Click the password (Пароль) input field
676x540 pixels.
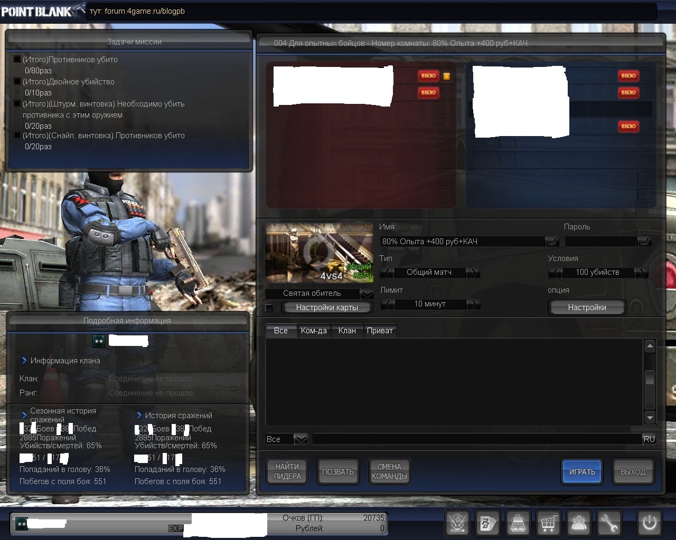[x=600, y=242]
